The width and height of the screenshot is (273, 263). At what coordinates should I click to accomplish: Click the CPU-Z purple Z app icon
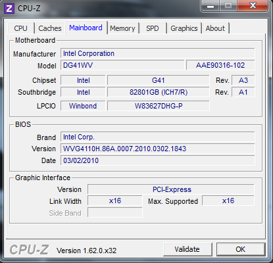click(x=9, y=9)
